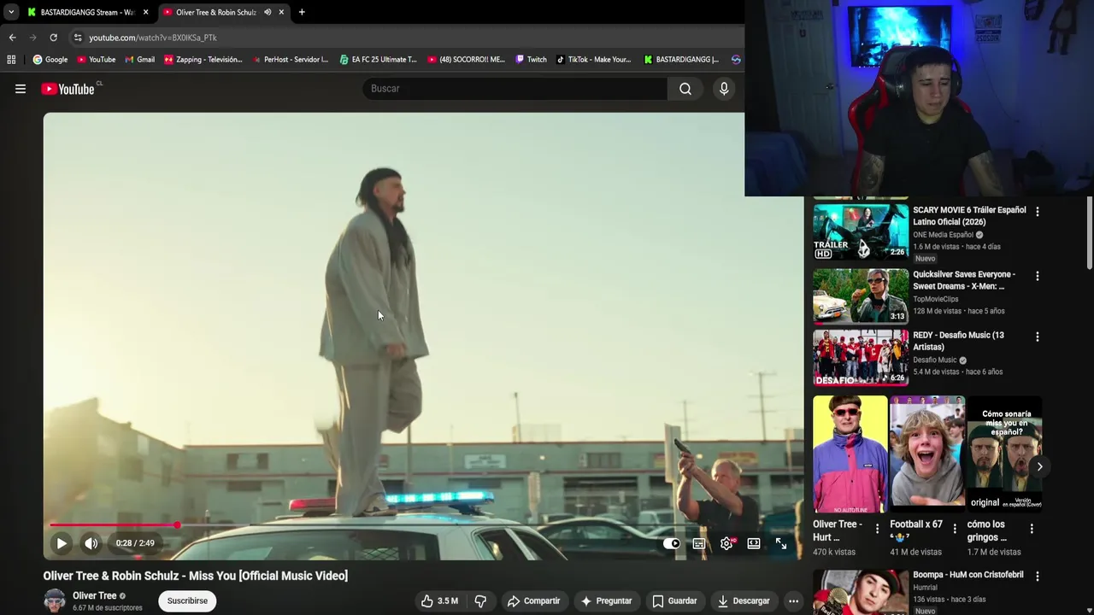Open the PerHost - Servidor bookmark
Image resolution: width=1094 pixels, height=615 pixels.
click(290, 60)
